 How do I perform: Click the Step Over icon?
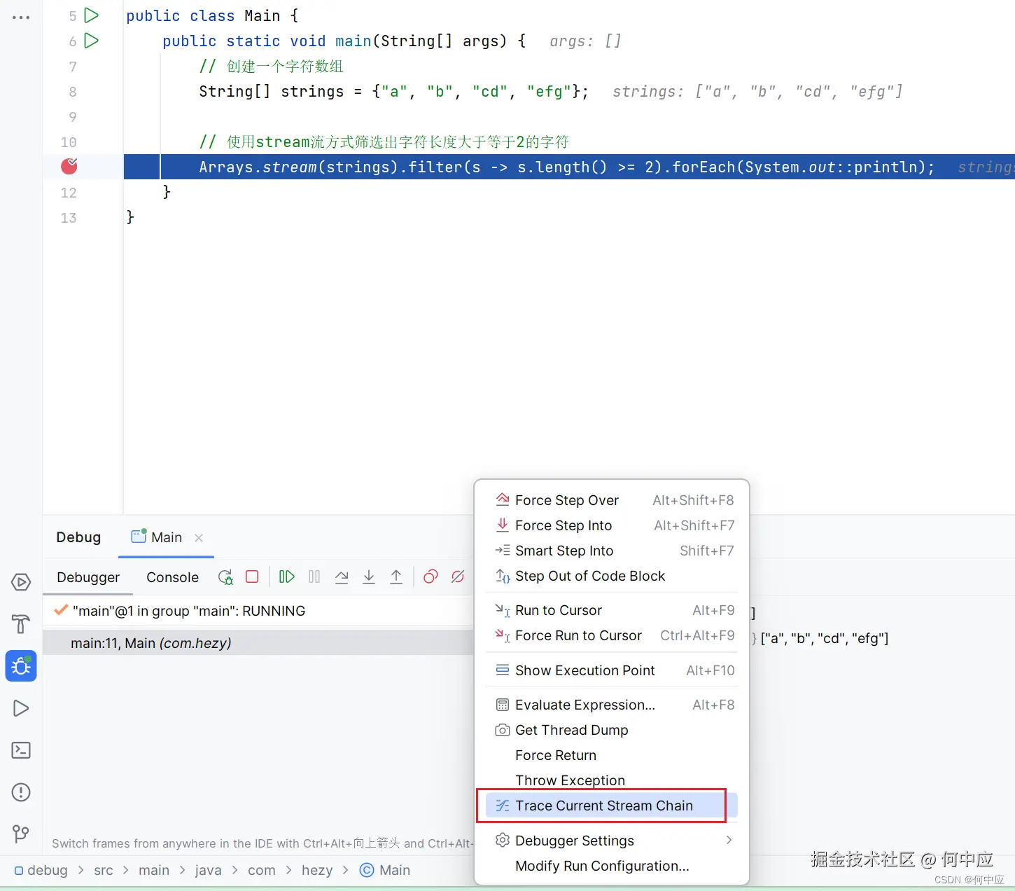click(342, 576)
